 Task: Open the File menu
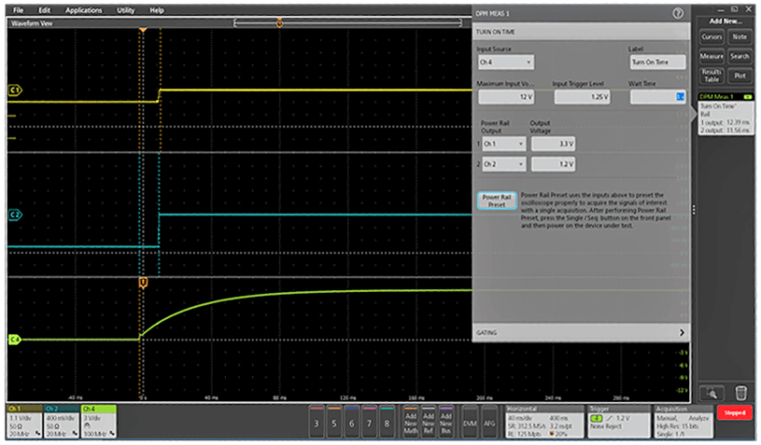[x=18, y=10]
